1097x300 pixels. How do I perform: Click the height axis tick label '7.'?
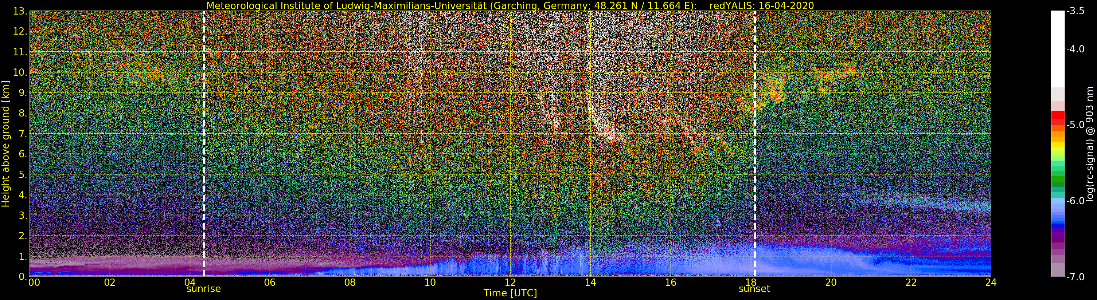[x=23, y=134]
